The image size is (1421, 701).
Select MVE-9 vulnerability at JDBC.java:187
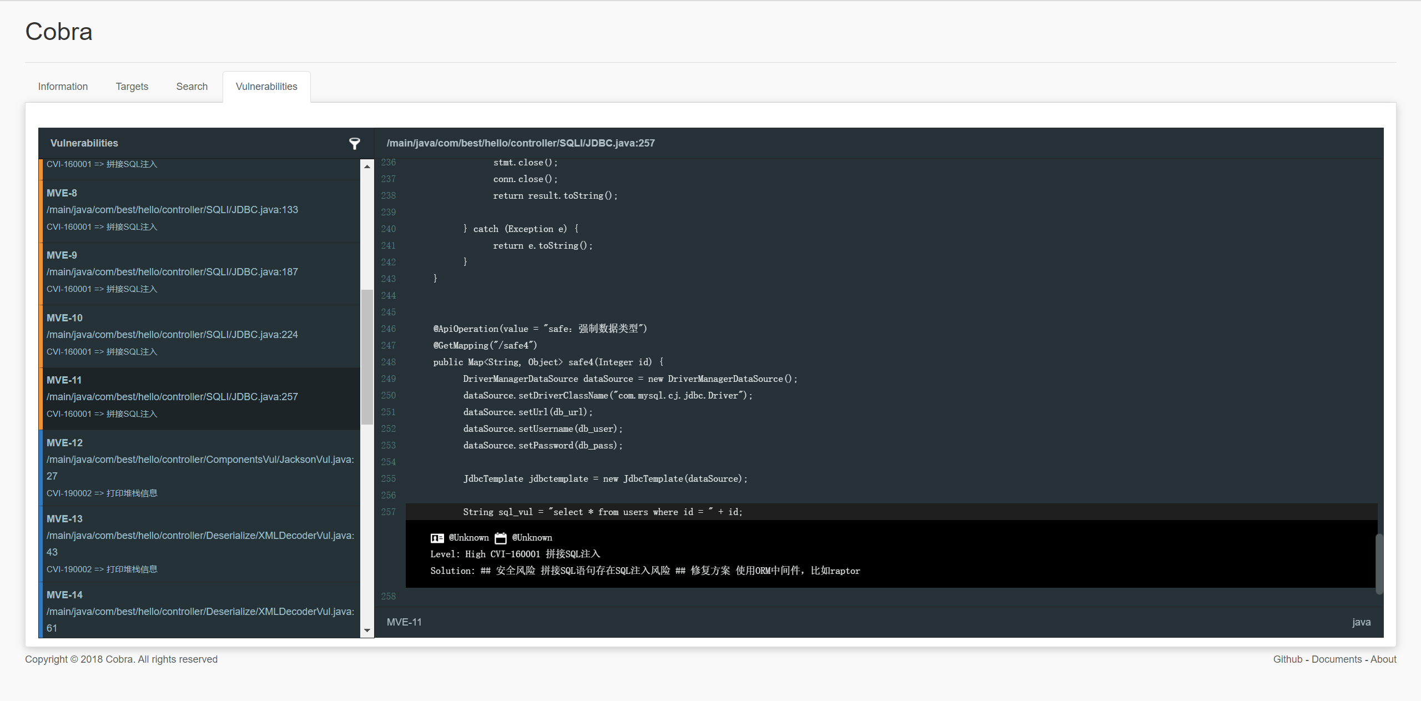point(172,272)
